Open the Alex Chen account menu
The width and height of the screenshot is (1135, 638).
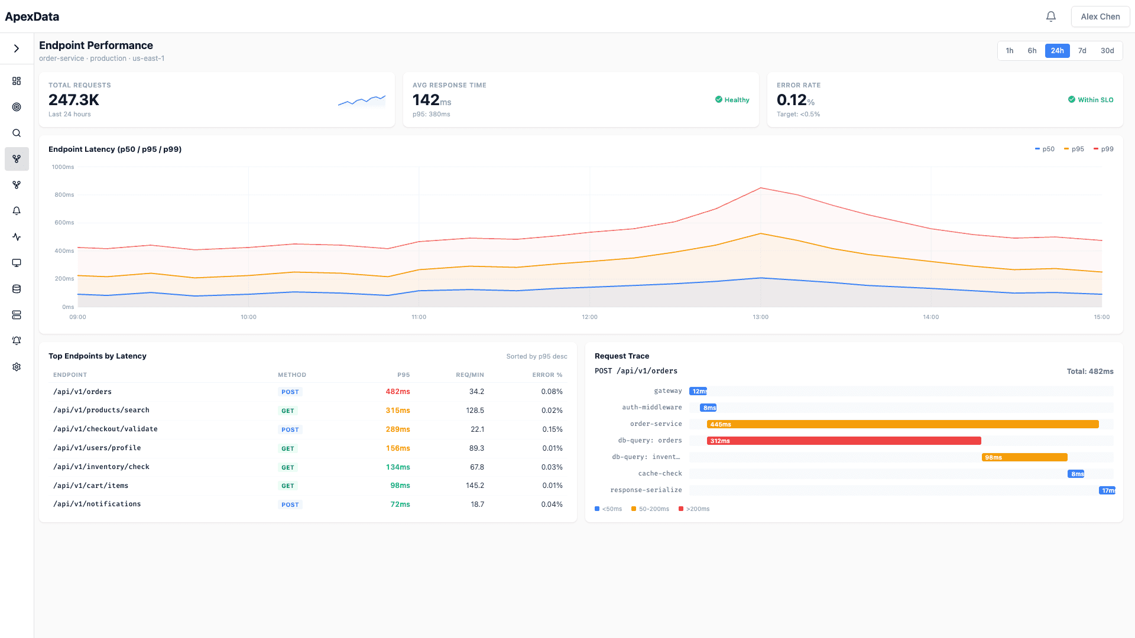(1100, 16)
